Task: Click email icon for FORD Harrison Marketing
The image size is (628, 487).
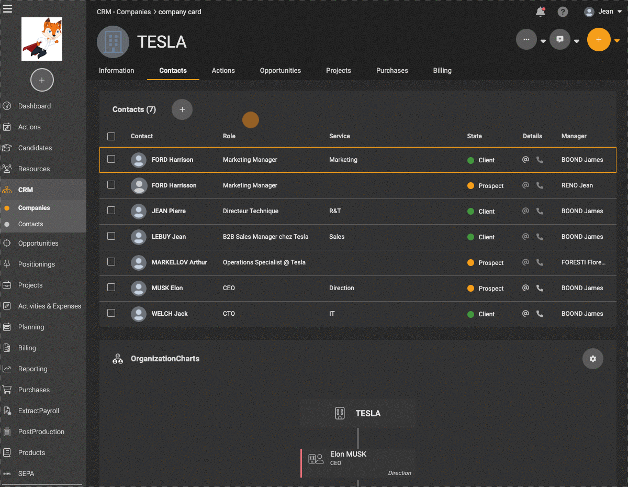Action: 526,160
